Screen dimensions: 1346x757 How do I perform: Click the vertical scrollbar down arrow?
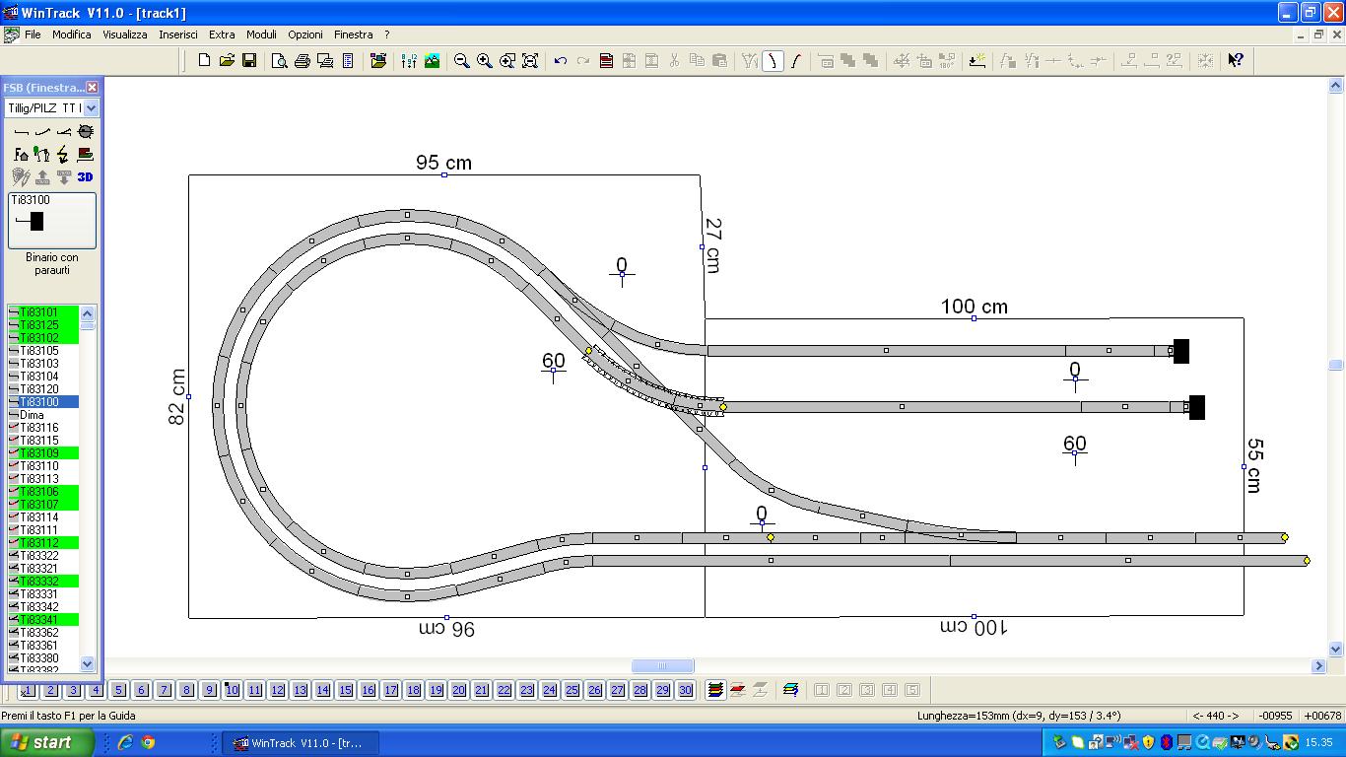[1336, 650]
